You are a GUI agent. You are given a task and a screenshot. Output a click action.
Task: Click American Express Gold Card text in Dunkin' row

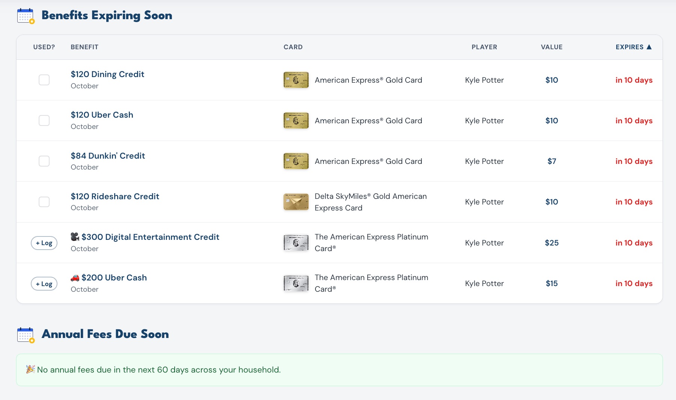[x=368, y=161]
